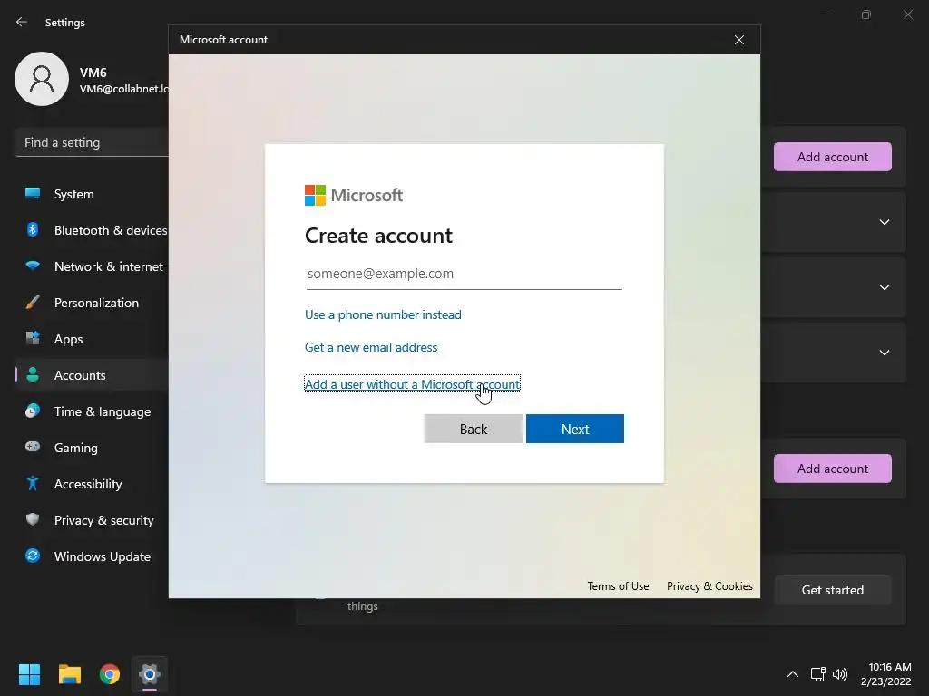
Task: Click Add a user without a Microsoft account
Action: 412,384
